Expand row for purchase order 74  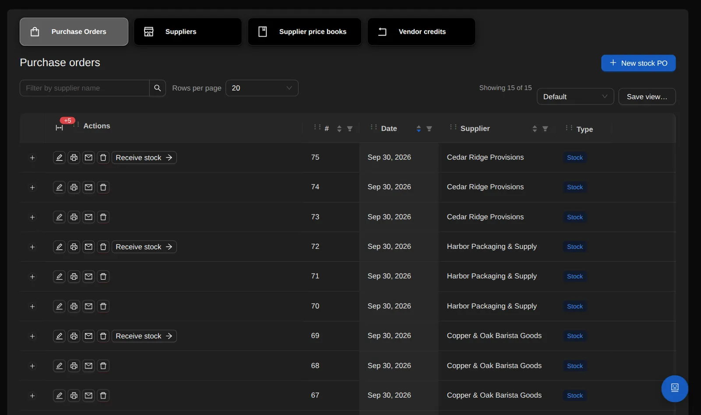pyautogui.click(x=32, y=187)
